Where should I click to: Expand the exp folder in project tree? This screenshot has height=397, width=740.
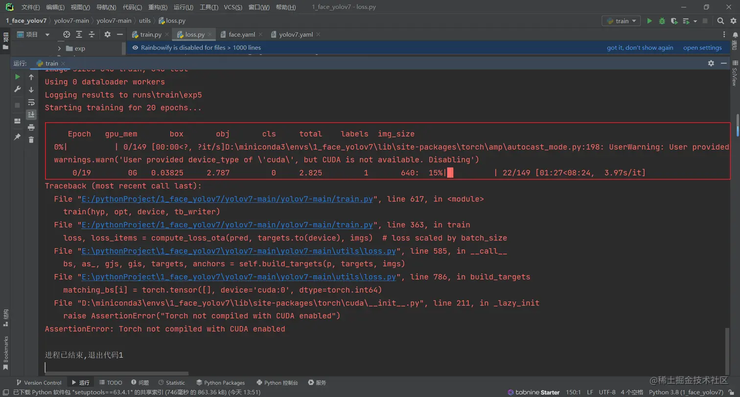click(59, 48)
